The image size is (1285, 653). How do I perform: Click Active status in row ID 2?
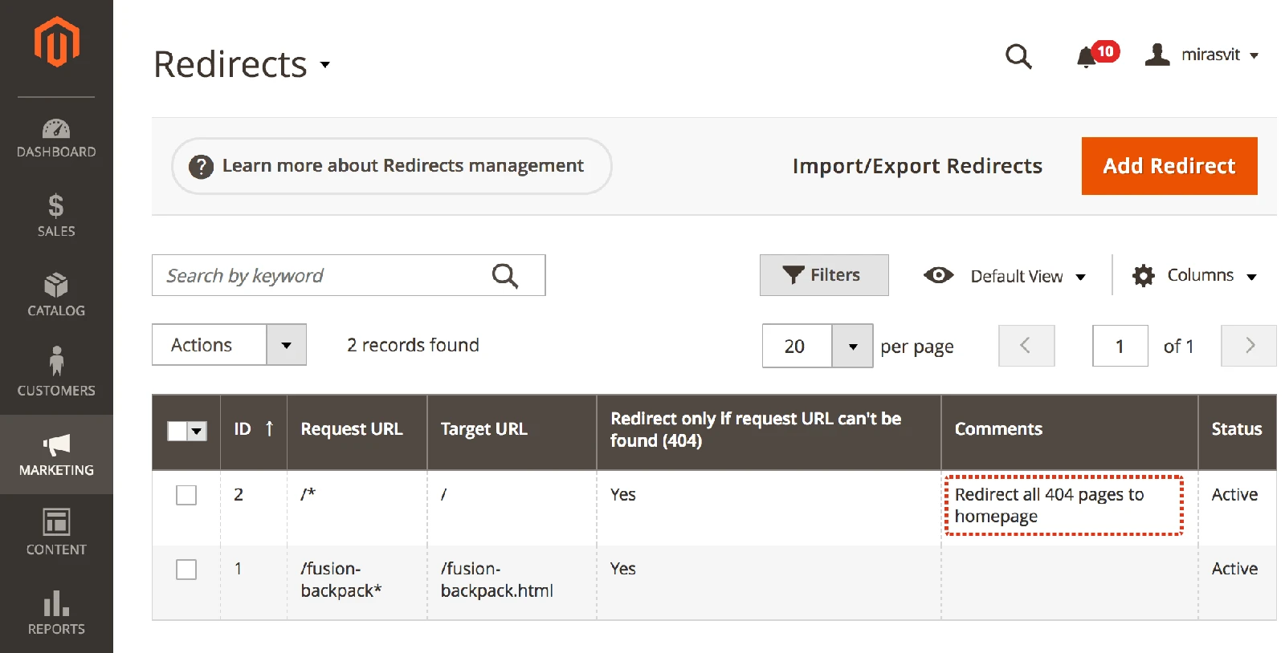tap(1234, 495)
